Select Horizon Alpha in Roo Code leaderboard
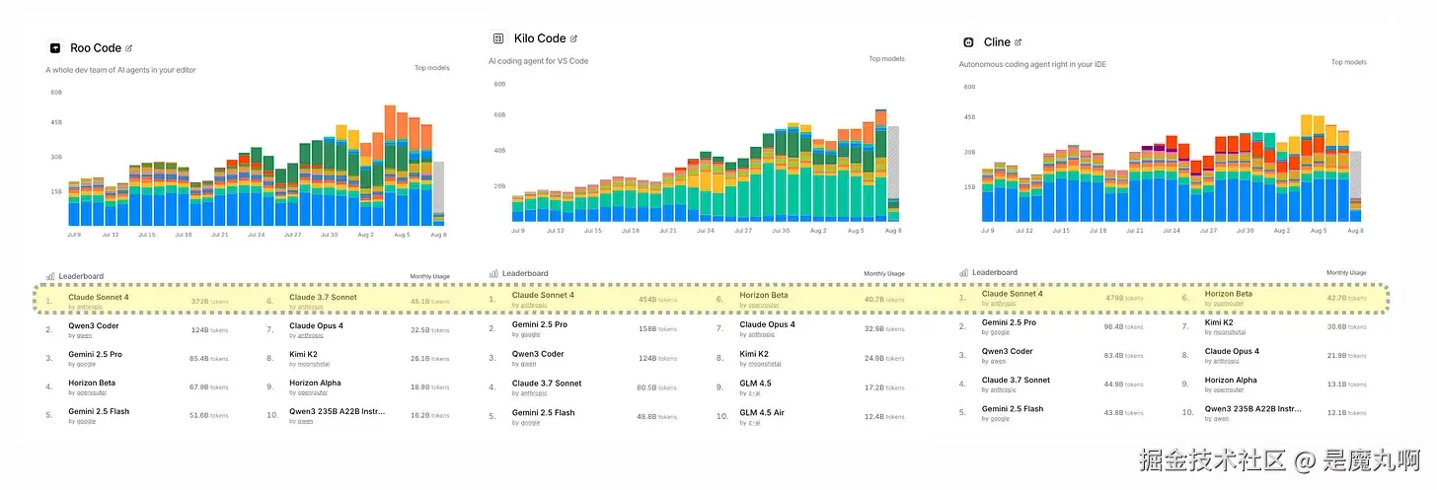Image resolution: width=1437 pixels, height=490 pixels. tap(317, 383)
